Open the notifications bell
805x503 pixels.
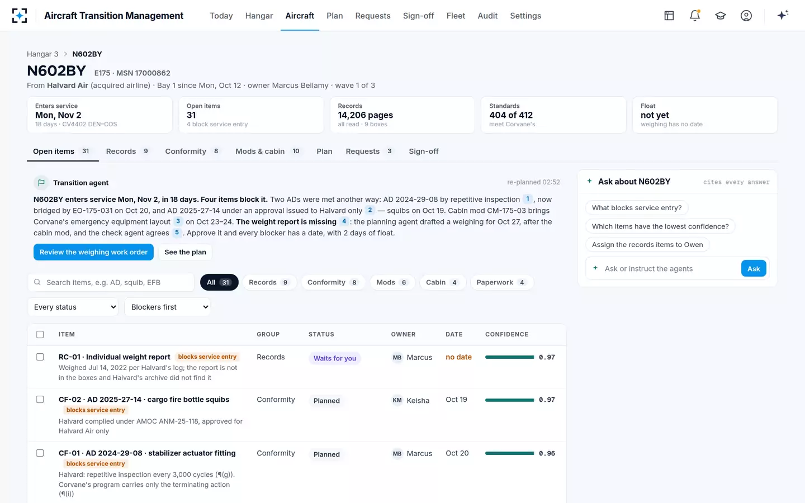pos(695,16)
